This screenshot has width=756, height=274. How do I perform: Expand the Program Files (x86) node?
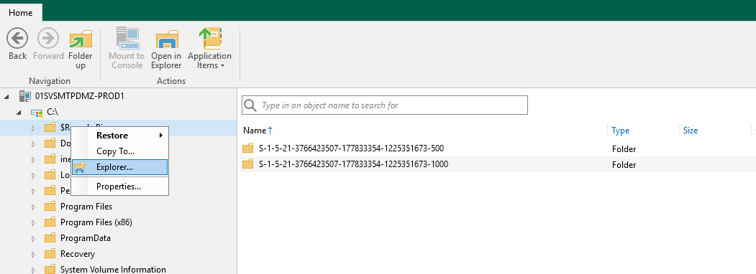33,223
